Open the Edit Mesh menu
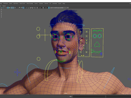This screenshot has width=131, height=98. [16, 4]
